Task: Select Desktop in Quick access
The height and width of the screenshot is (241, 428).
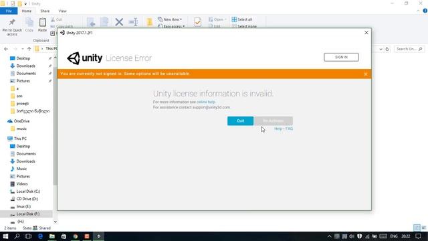Action: click(23, 58)
